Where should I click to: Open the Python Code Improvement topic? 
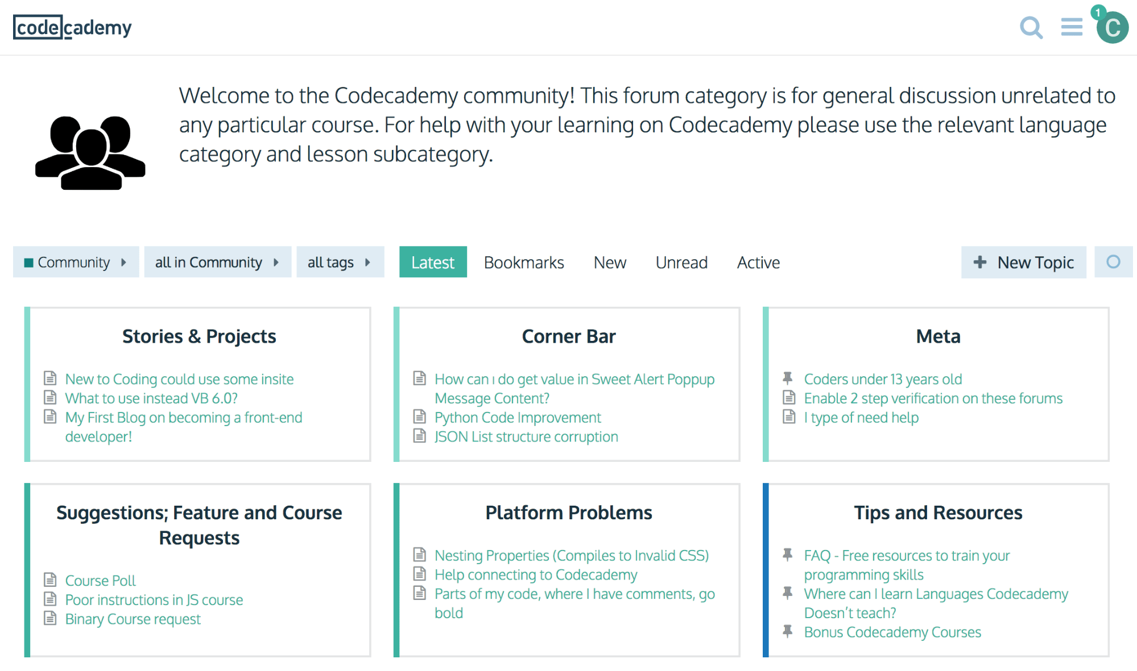coord(517,417)
